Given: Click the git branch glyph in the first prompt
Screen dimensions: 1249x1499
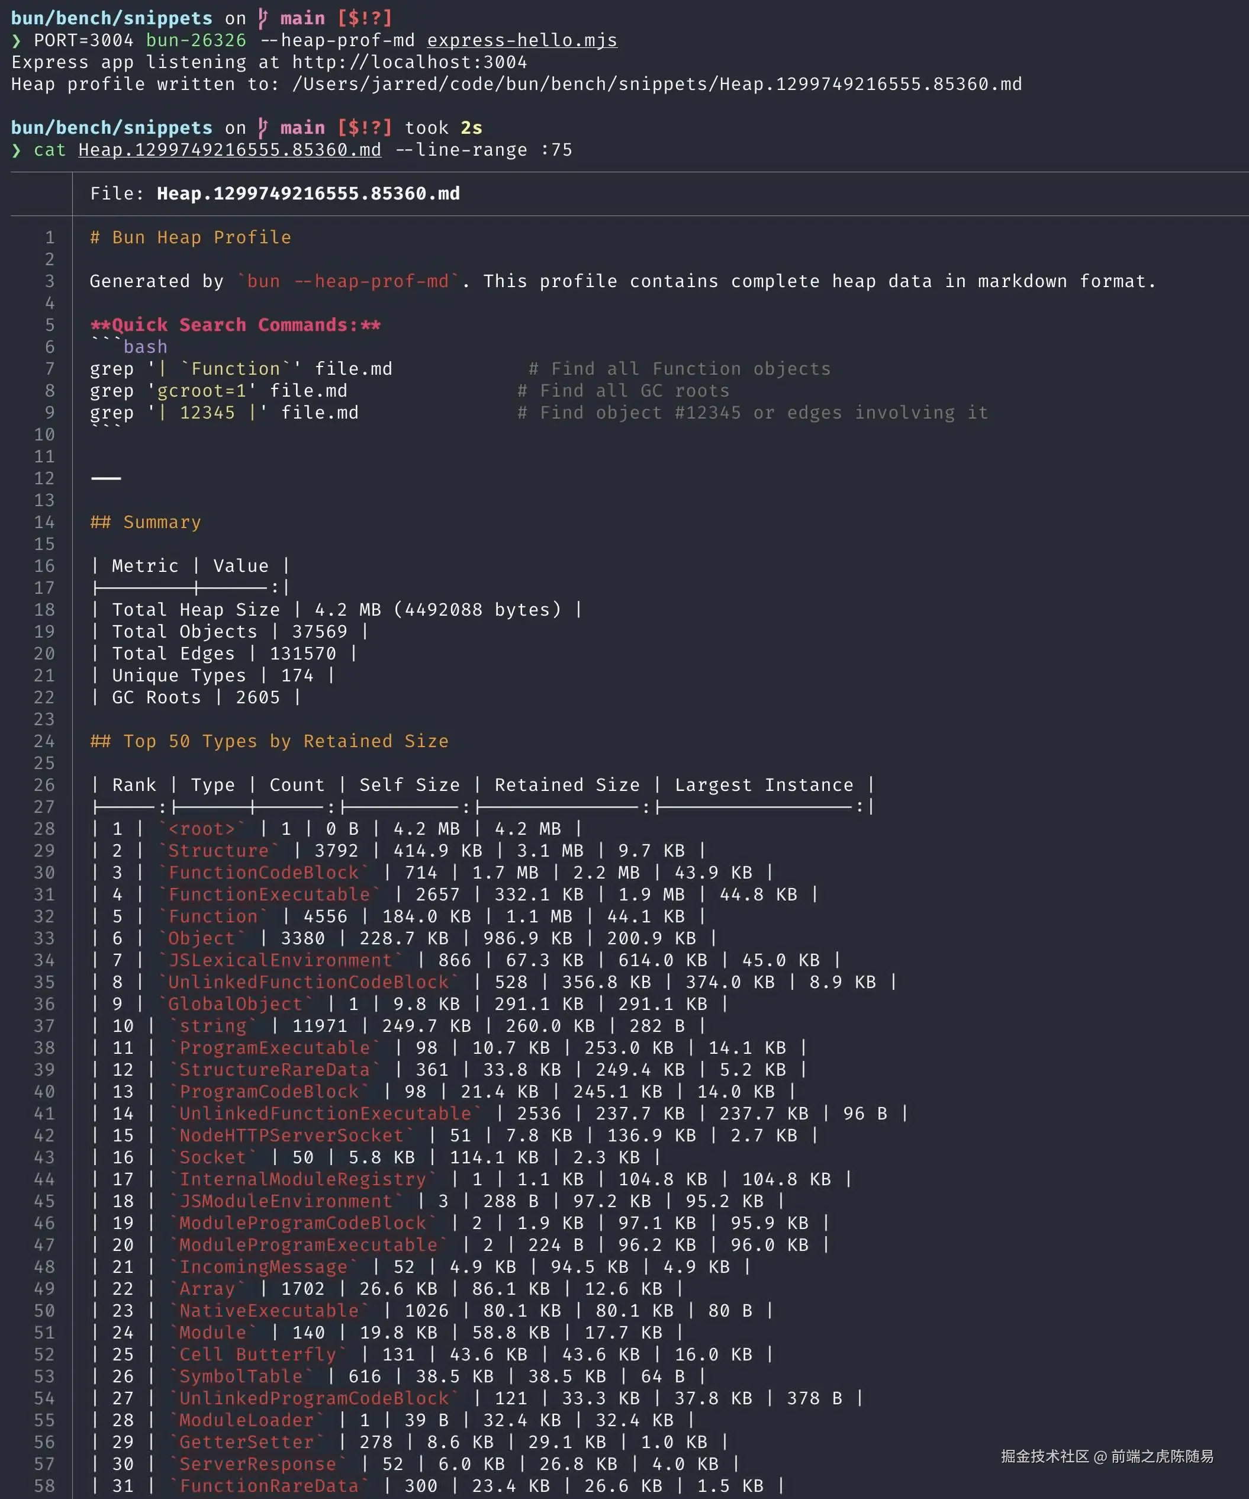Looking at the screenshot, I should click(x=263, y=18).
